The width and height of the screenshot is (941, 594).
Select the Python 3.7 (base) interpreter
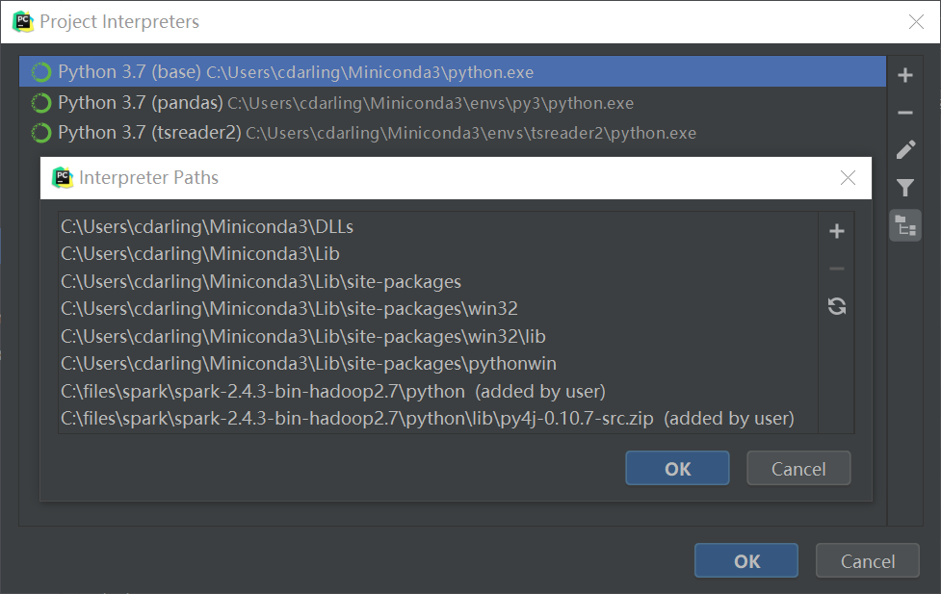(x=295, y=72)
